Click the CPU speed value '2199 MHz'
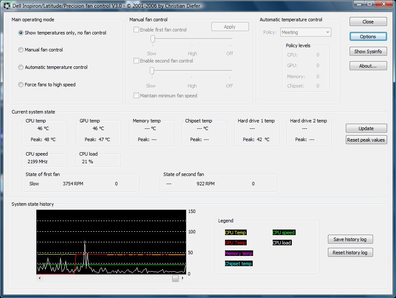This screenshot has height=298, width=396. pyautogui.click(x=37, y=162)
